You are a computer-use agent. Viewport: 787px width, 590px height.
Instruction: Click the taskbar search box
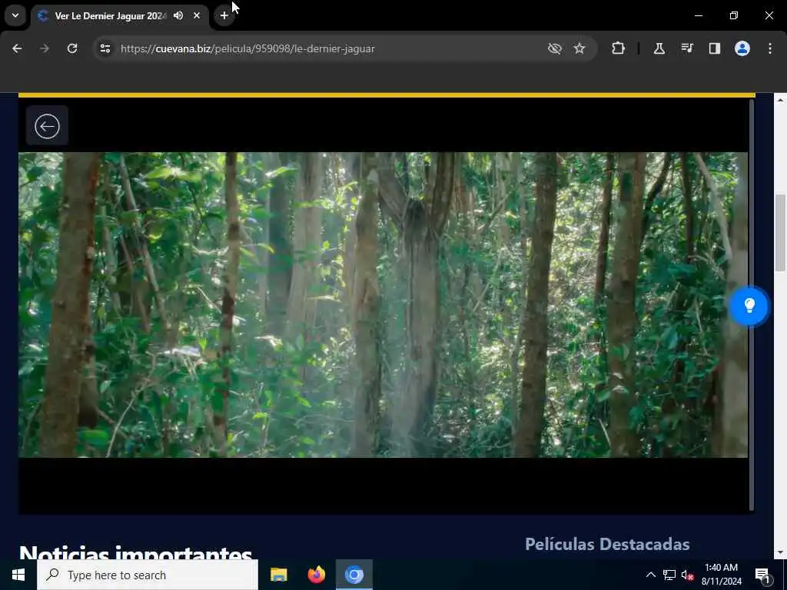(x=148, y=575)
